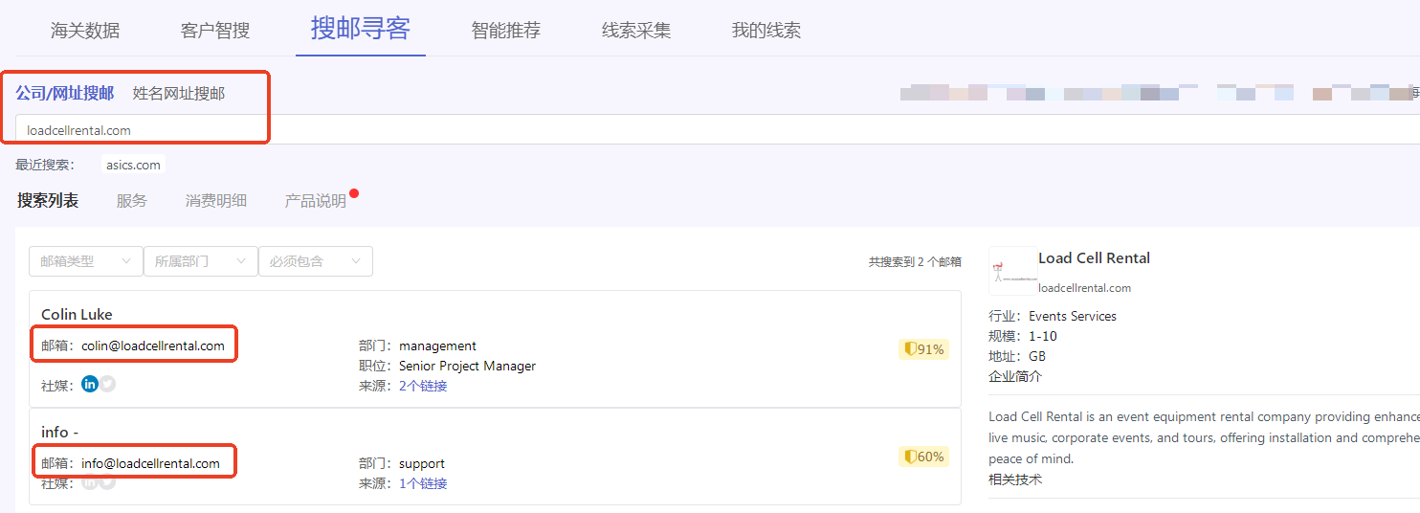Expand the 必须包含 dropdown
This screenshot has width=1420, height=513.
coord(316,261)
